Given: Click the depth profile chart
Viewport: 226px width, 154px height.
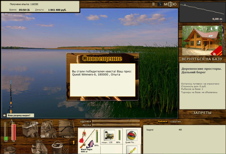Looking at the screenshot, I should tap(202, 12).
